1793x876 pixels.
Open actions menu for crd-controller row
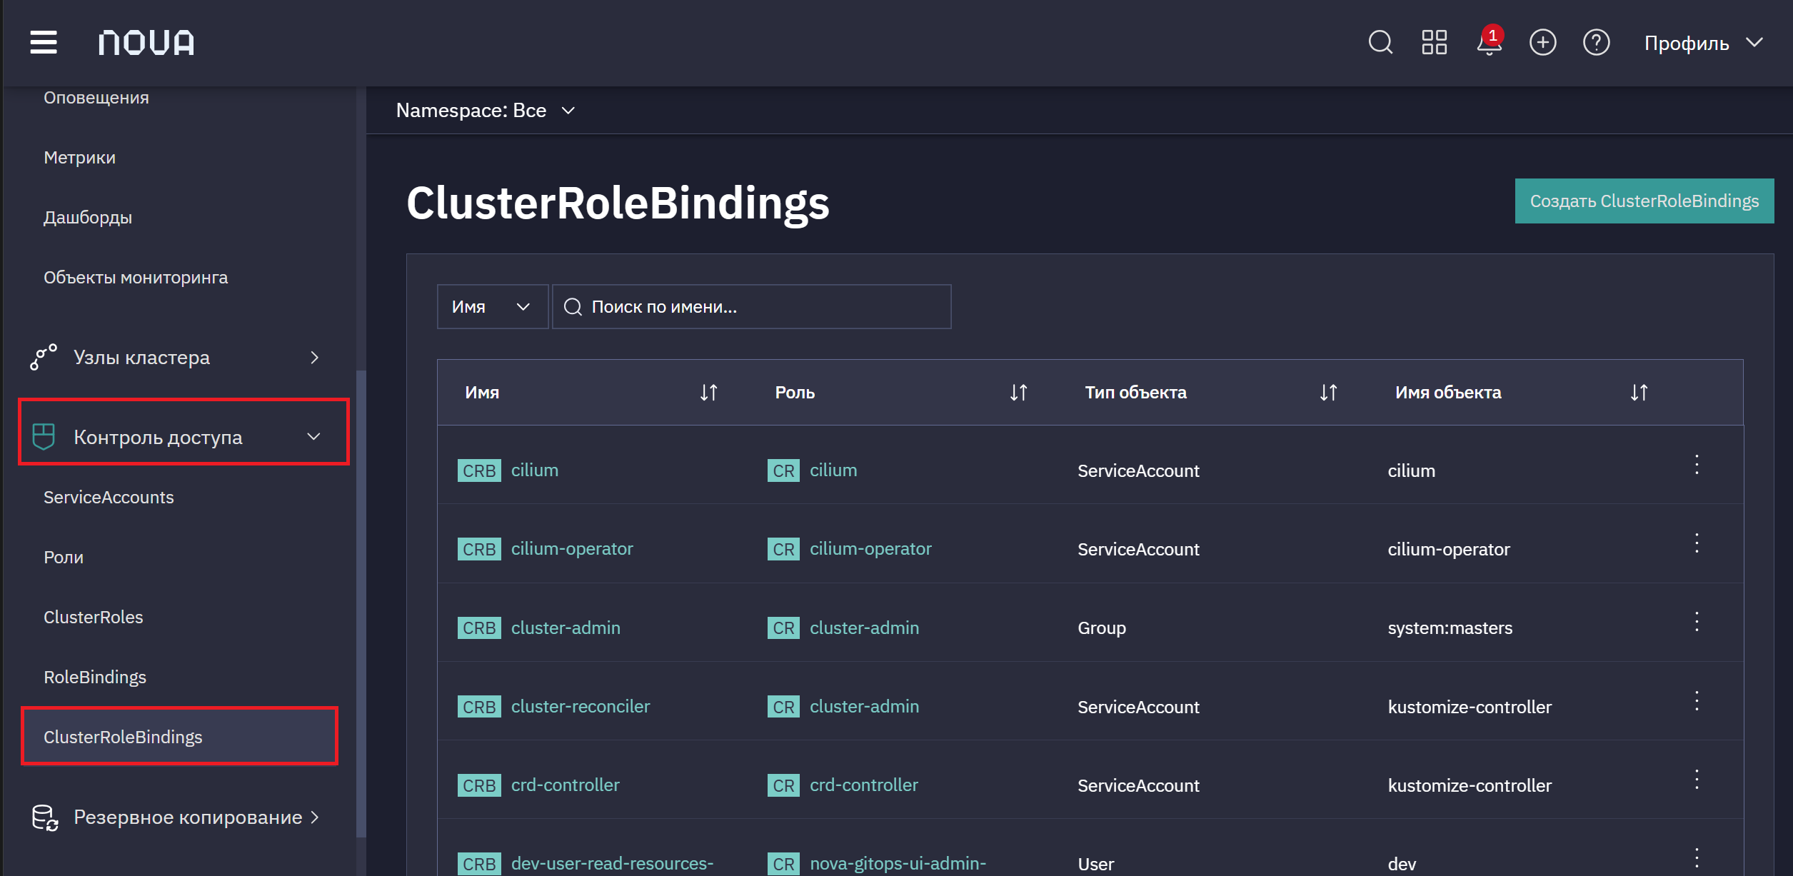(1697, 780)
